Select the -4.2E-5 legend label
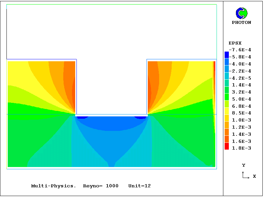Image resolution: width=264 pixels, height=197 pixels. (x=240, y=78)
